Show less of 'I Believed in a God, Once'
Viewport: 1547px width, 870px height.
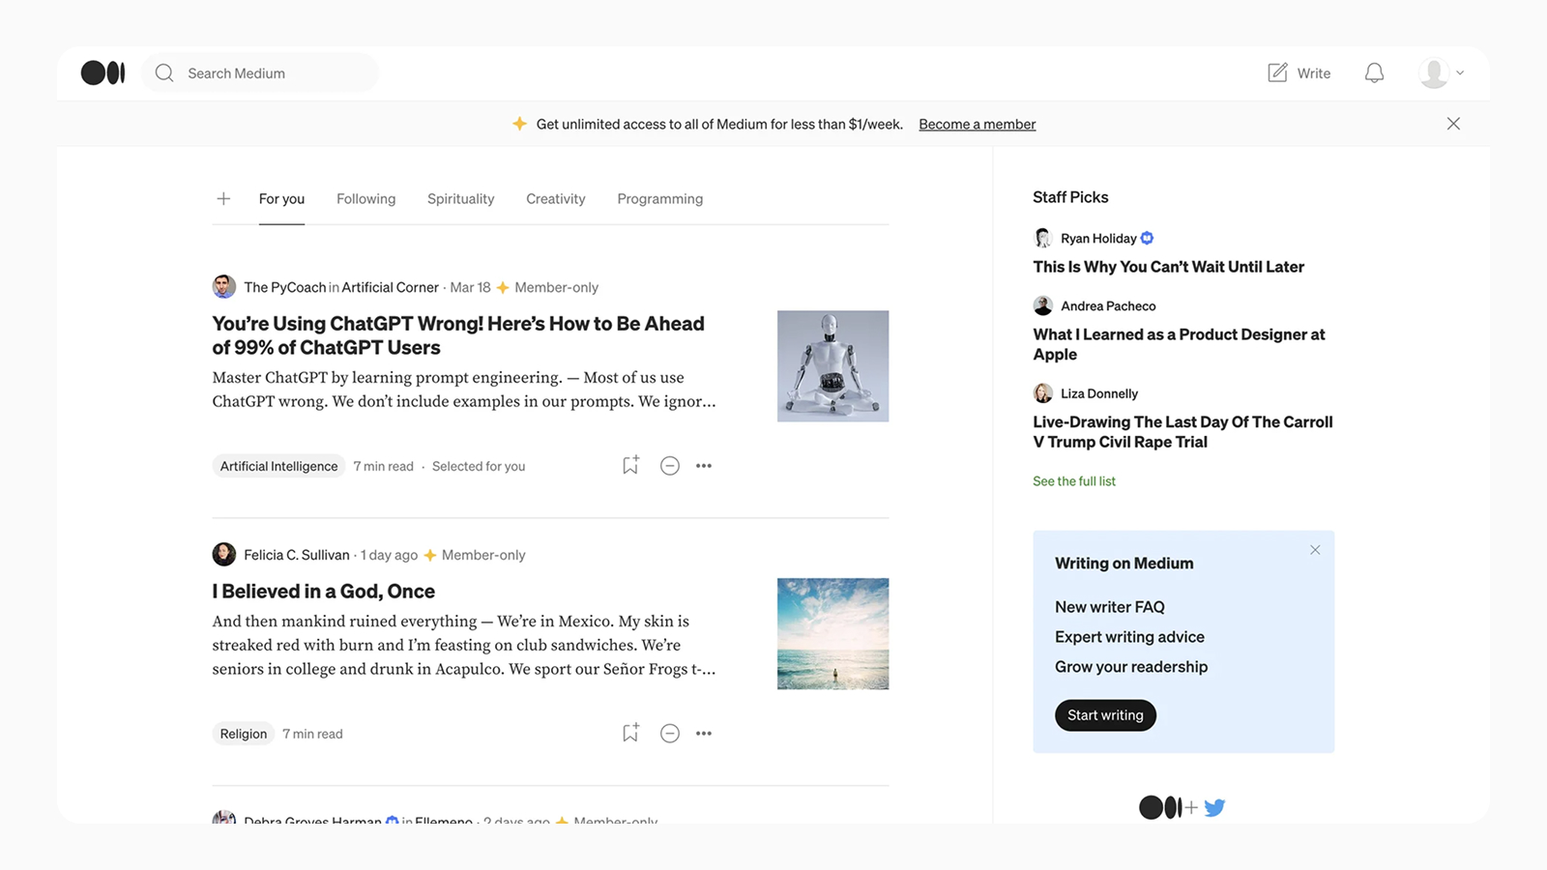(x=670, y=733)
